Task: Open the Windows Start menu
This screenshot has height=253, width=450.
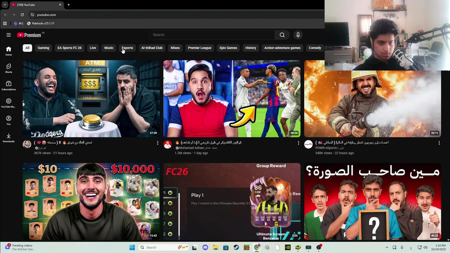Action: 132,247
